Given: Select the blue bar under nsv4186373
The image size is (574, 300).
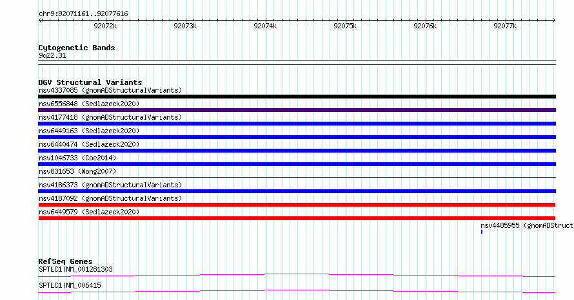Looking at the screenshot, I should pos(297,191).
